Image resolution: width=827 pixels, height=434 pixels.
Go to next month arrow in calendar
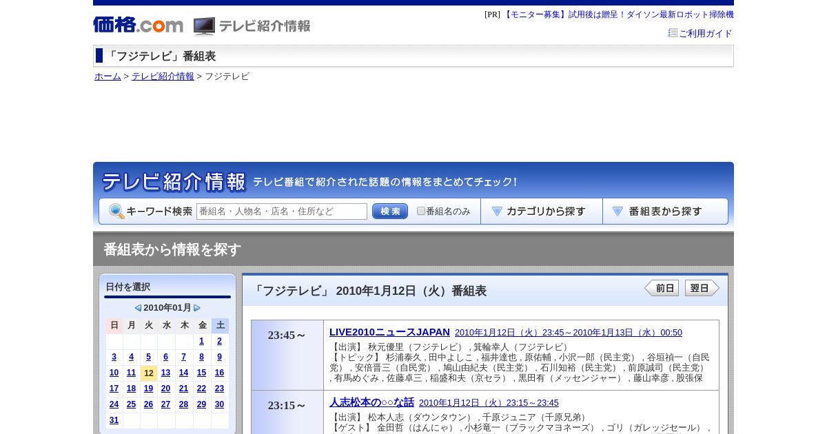click(x=197, y=308)
